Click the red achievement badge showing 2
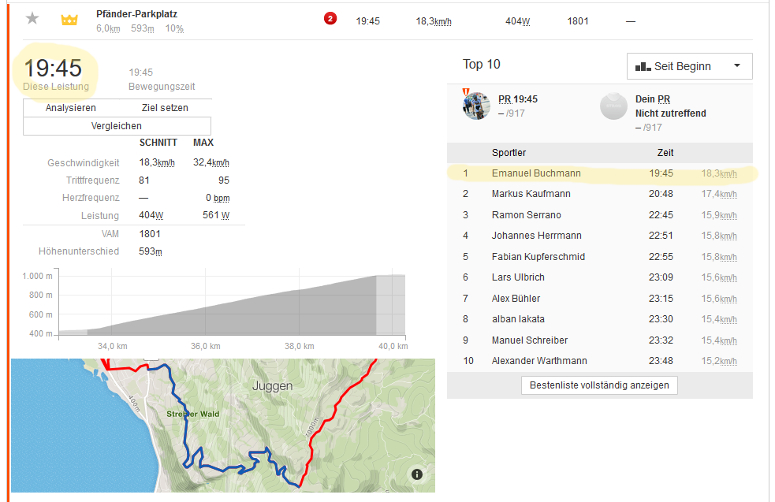The height and width of the screenshot is (502, 775). [x=330, y=19]
